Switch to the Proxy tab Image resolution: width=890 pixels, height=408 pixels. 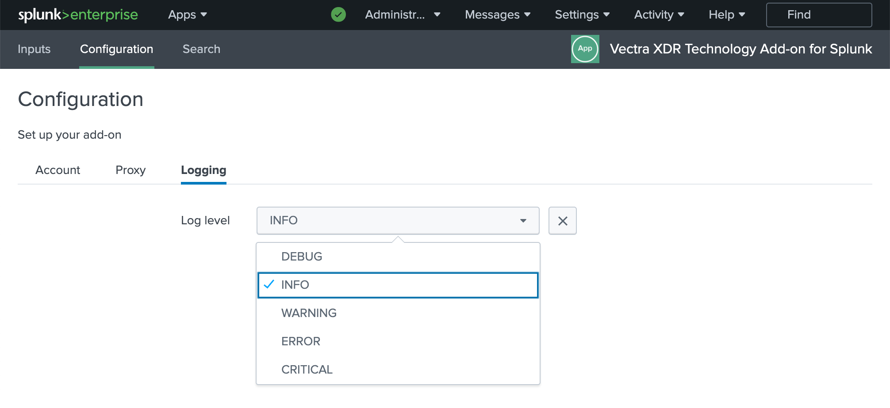coord(130,170)
